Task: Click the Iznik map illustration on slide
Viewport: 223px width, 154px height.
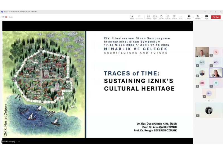Action: tap(43, 85)
